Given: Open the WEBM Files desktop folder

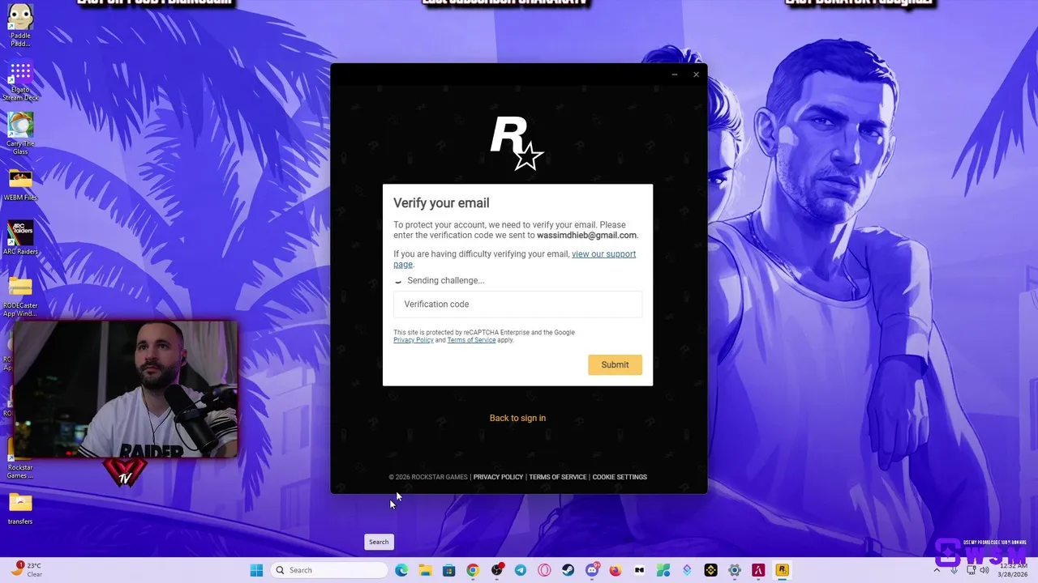Looking at the screenshot, I should point(20,185).
